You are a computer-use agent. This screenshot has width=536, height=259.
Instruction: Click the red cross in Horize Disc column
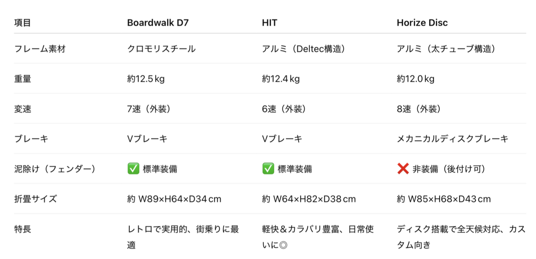click(403, 169)
